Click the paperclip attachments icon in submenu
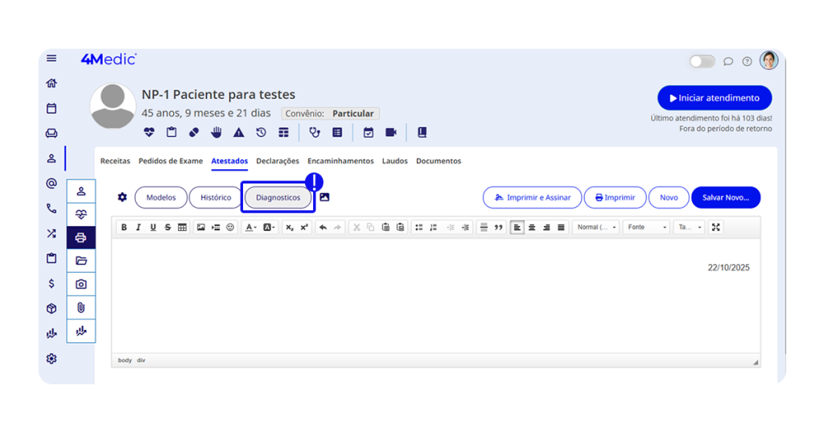The image size is (824, 433). point(80,307)
